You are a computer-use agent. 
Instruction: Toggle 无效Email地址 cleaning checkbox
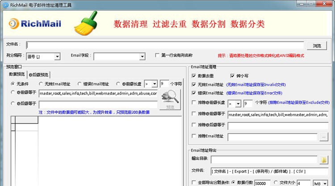pos(194,85)
